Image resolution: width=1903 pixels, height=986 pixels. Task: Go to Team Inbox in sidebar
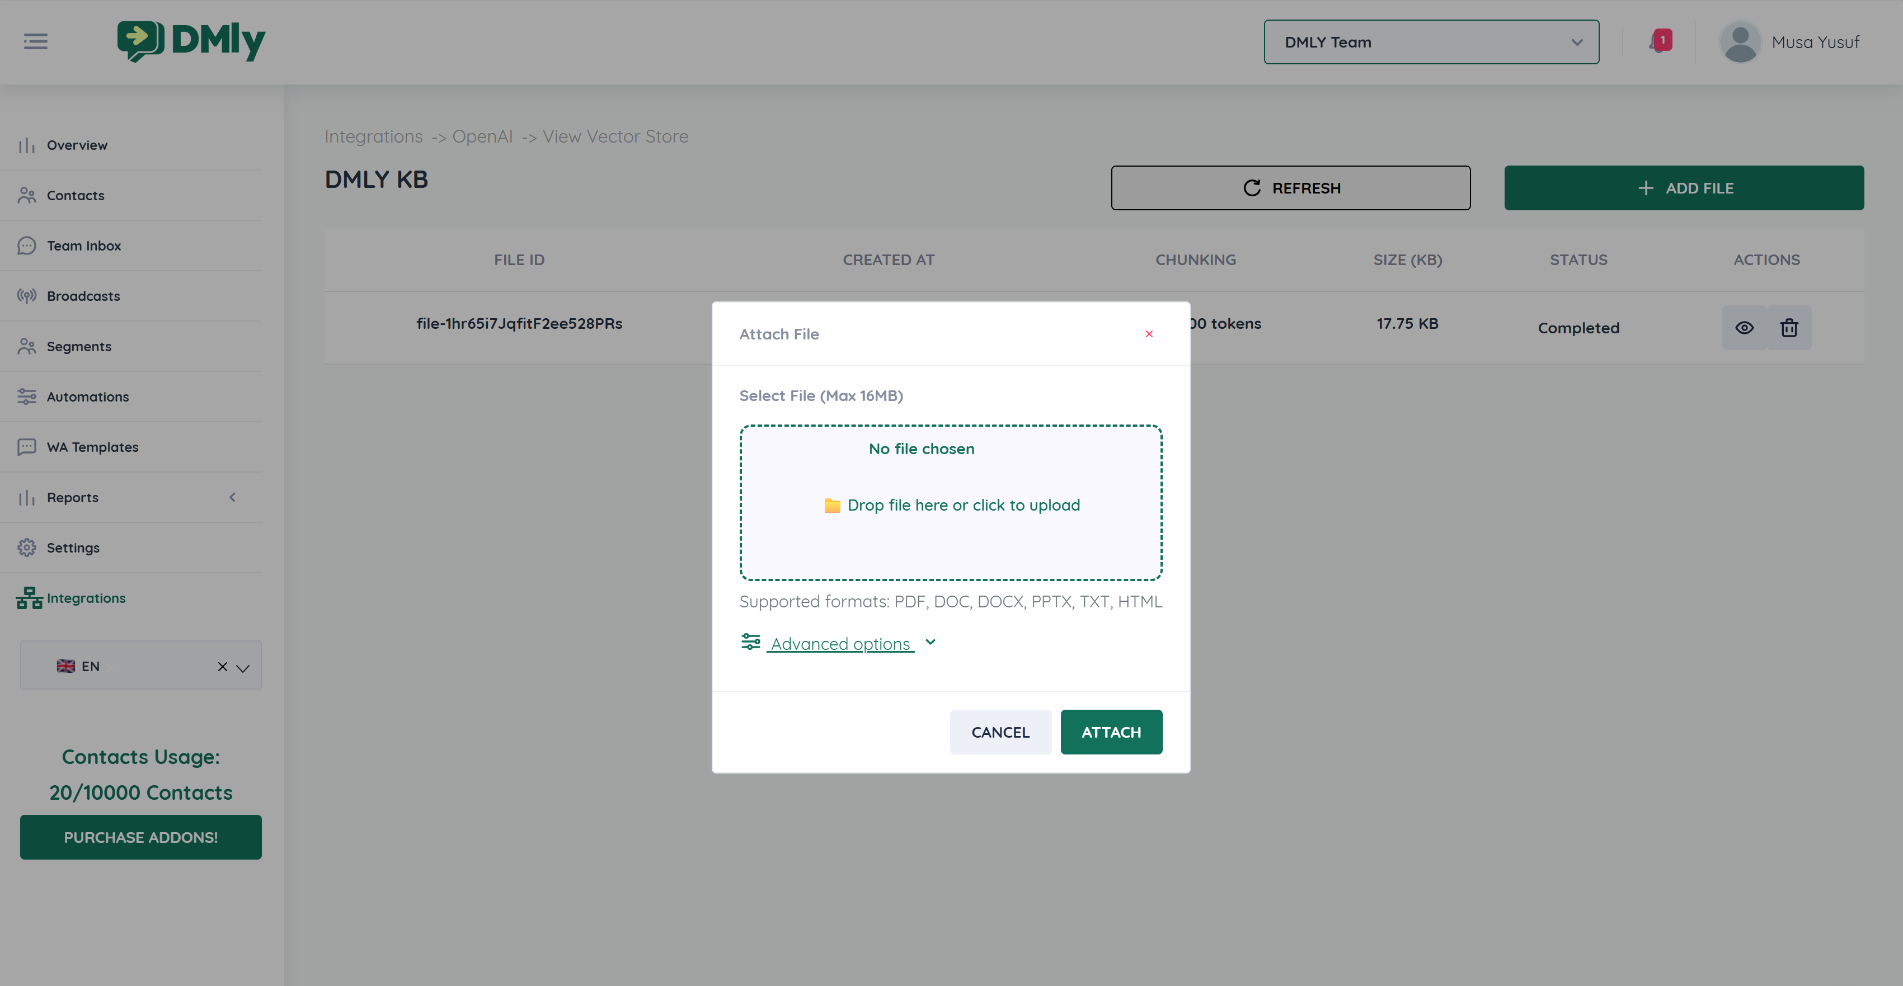coord(83,246)
